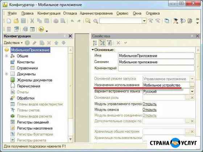This screenshot has height=152, width=203.
Task: Start debugging with the play icon
Action: 41,29
